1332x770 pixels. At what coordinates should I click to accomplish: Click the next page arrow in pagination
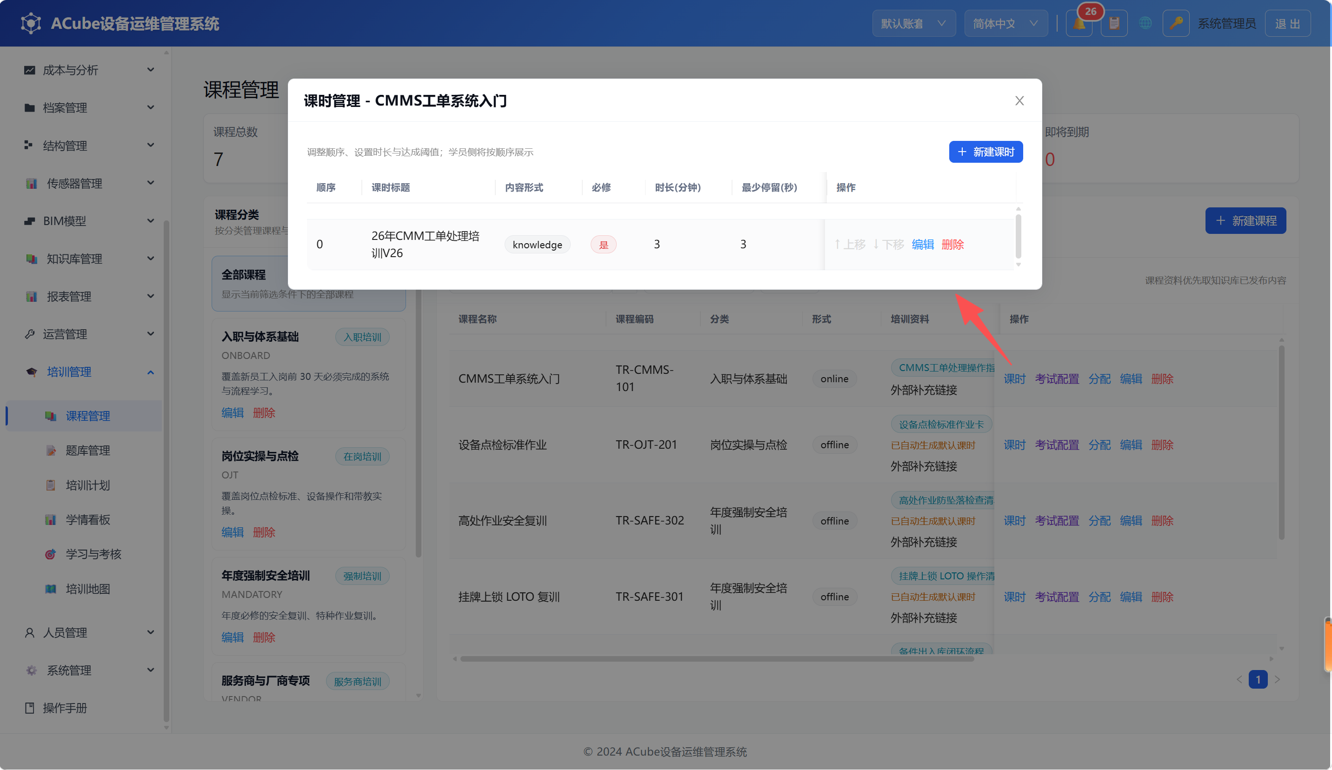tap(1278, 679)
